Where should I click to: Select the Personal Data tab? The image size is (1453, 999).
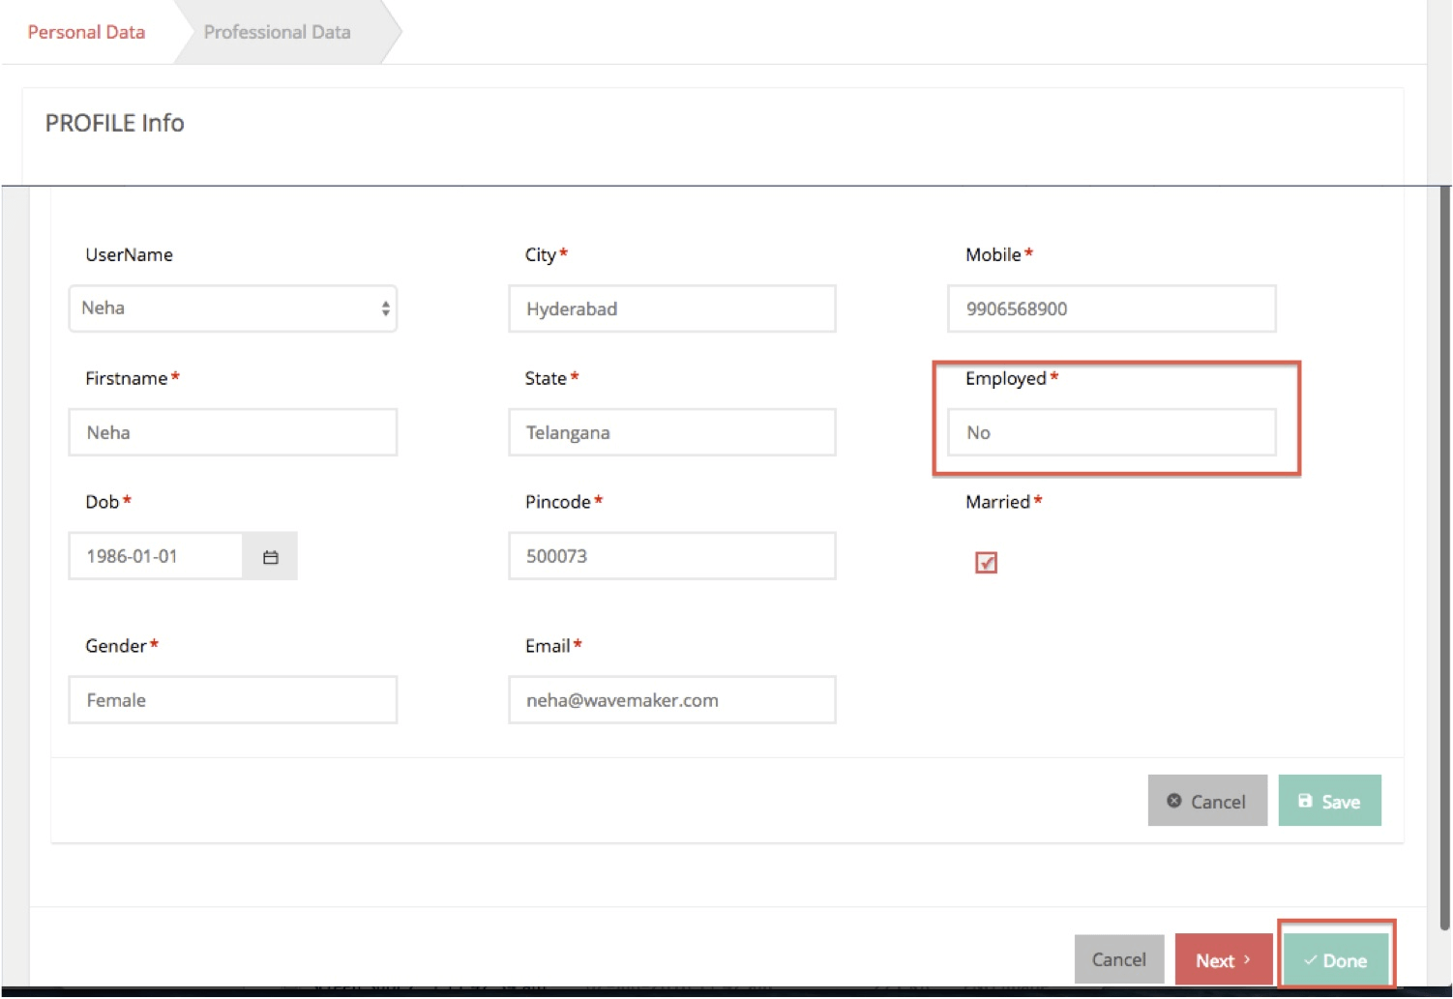point(86,32)
